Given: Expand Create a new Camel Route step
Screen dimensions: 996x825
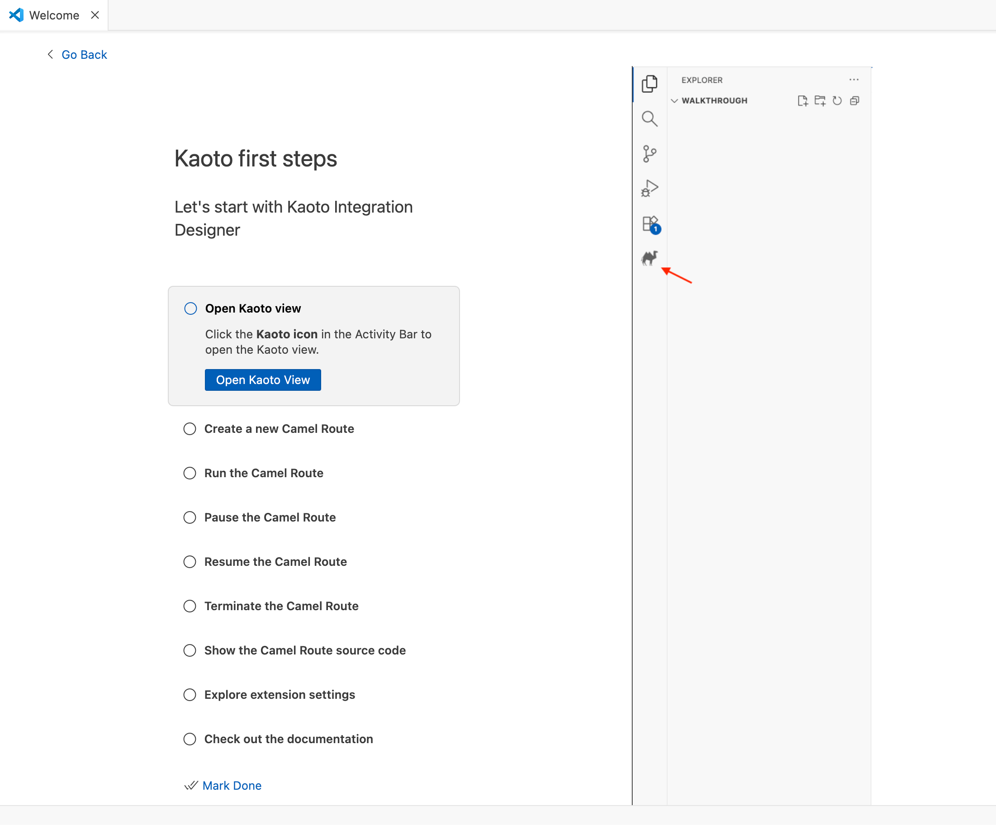Looking at the screenshot, I should coord(279,429).
